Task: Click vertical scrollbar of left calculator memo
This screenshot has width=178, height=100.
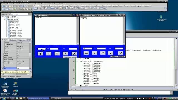Action: tap(78, 31)
